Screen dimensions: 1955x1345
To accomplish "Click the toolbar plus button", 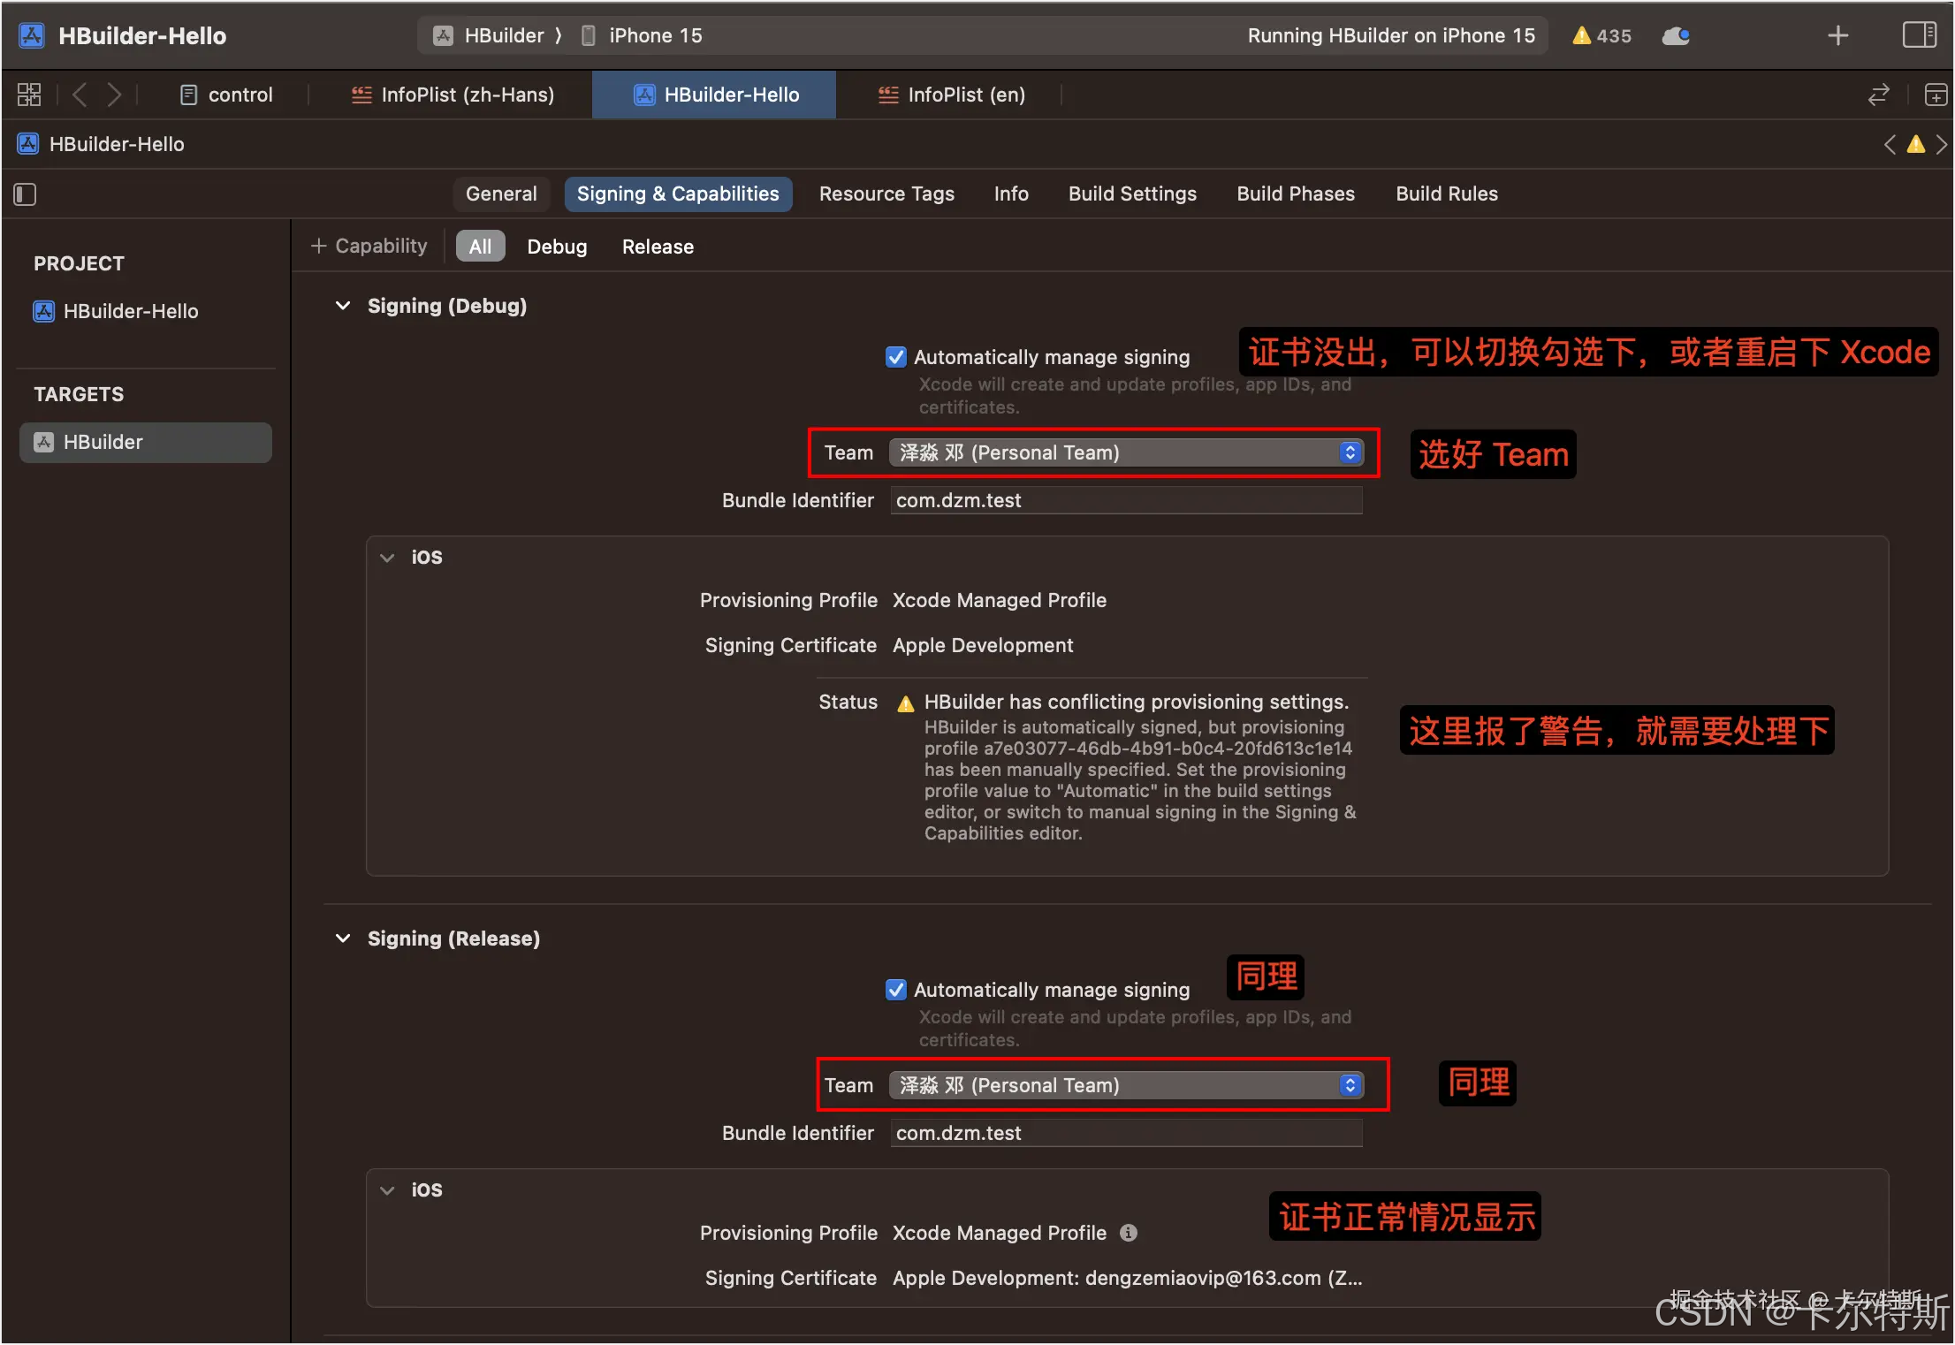I will point(1837,35).
